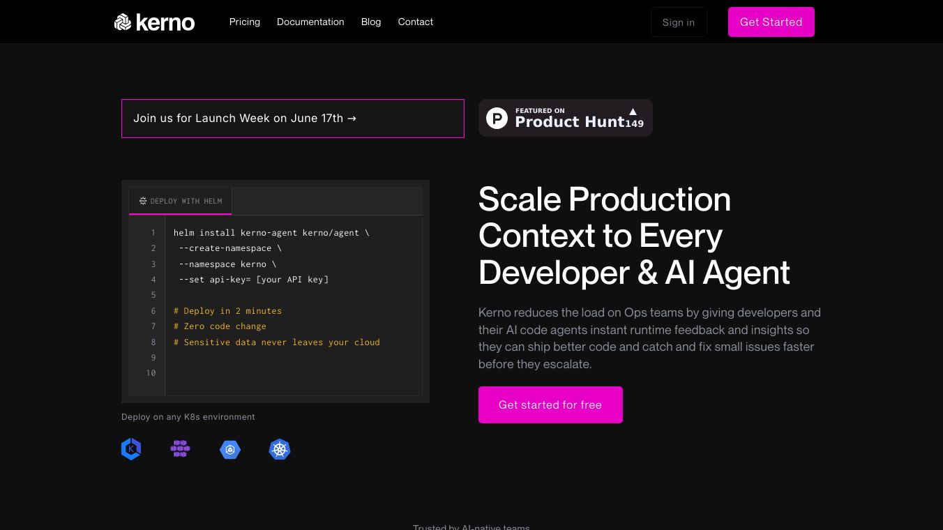Viewport: 943px width, 530px height.
Task: Click the Helm wheel icon in the tab
Action: click(x=143, y=201)
